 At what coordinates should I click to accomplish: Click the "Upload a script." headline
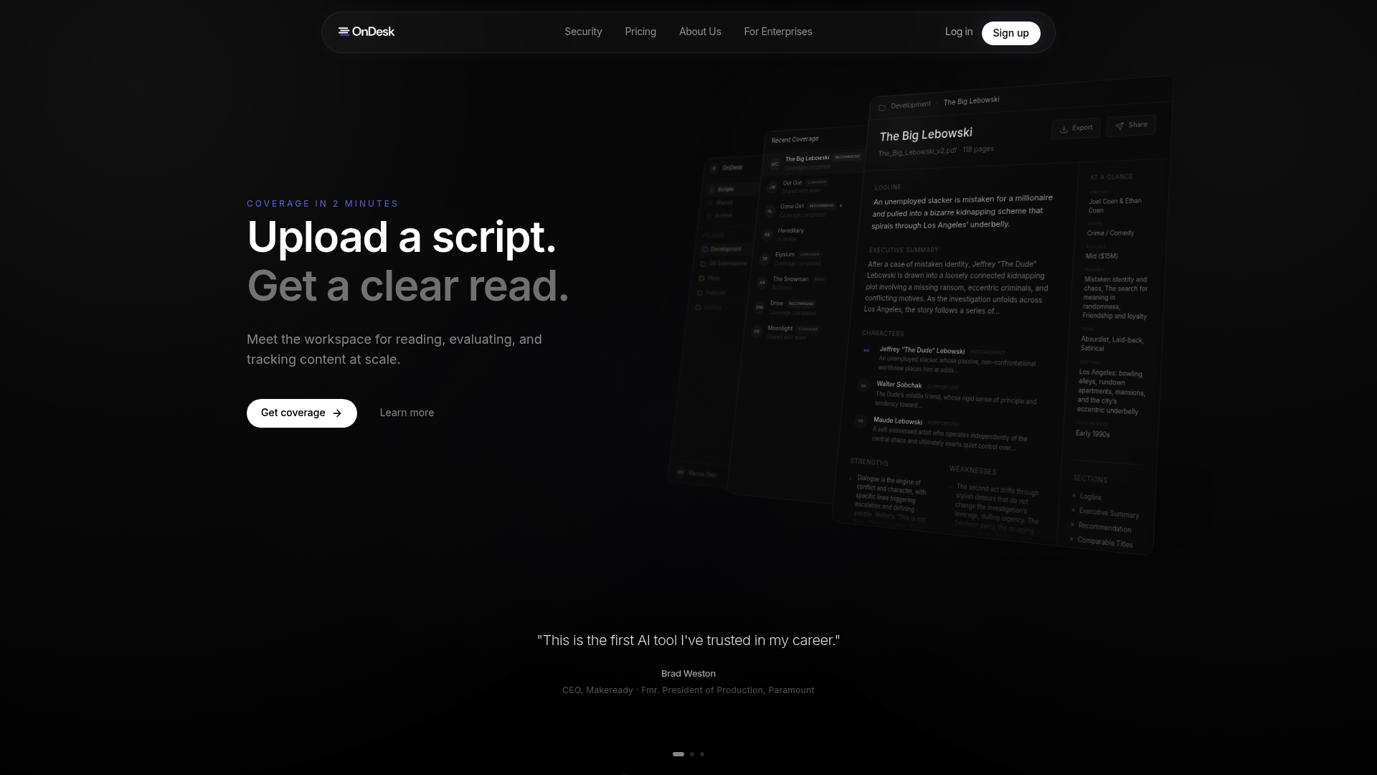pyautogui.click(x=402, y=237)
